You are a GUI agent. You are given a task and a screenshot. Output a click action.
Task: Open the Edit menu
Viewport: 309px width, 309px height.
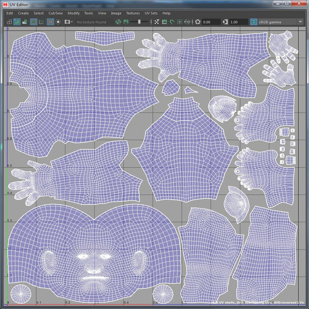coord(10,13)
